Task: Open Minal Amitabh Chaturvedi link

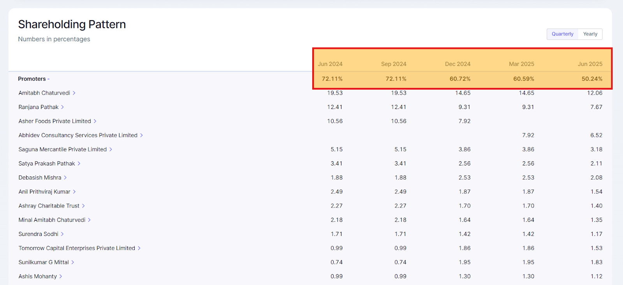Action: point(55,220)
